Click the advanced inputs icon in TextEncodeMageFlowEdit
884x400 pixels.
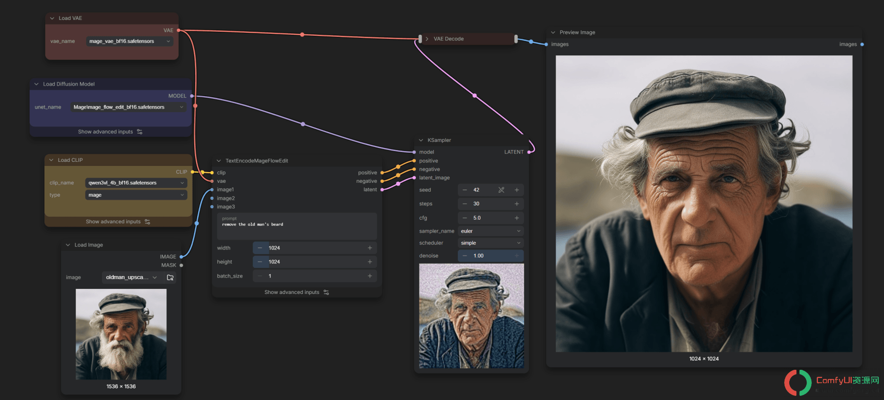coord(326,292)
